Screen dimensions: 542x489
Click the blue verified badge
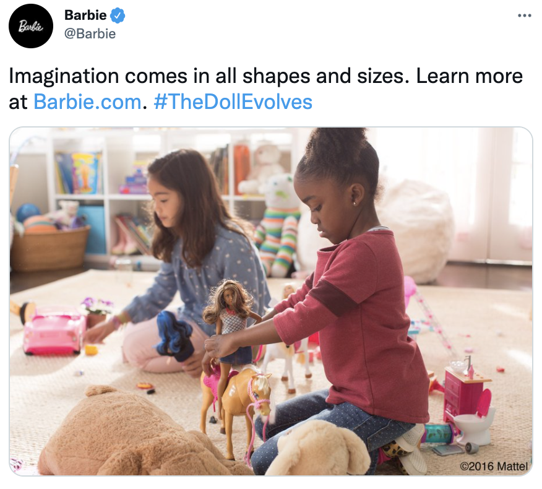[x=118, y=16]
